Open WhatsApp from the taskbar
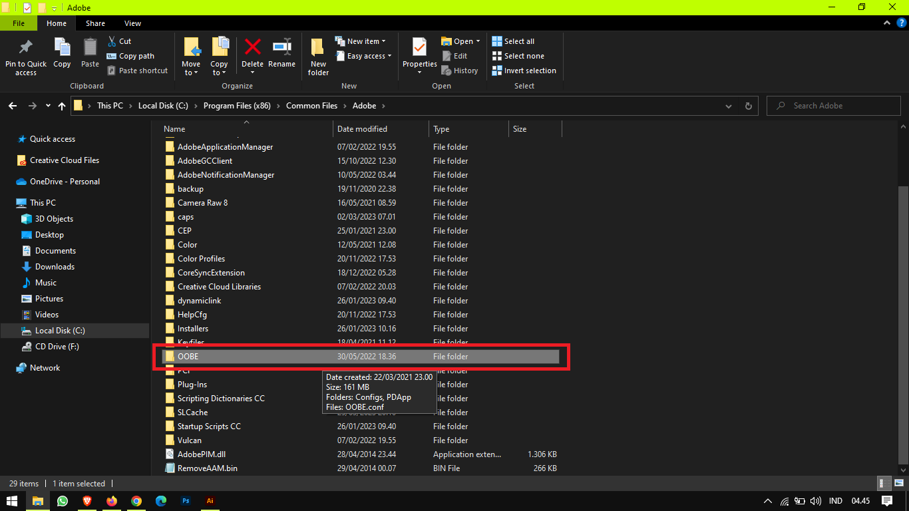This screenshot has width=909, height=511. tap(63, 501)
